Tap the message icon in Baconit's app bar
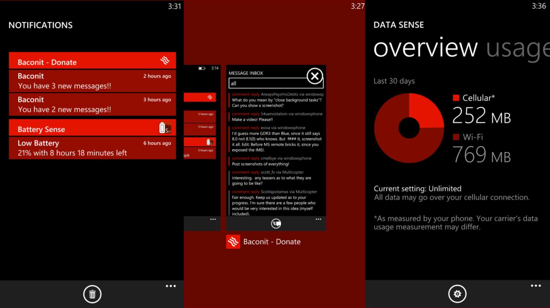This screenshot has width=550, height=308. click(x=276, y=224)
